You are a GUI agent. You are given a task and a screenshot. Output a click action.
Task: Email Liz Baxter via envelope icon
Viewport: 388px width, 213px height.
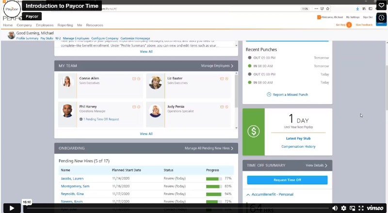pyautogui.click(x=222, y=78)
